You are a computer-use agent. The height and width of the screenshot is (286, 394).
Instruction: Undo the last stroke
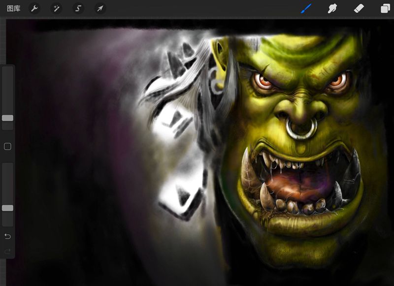pos(7,236)
